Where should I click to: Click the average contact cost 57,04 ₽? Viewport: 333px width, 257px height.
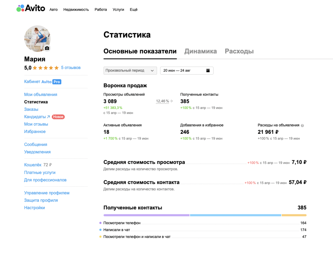[298, 182]
